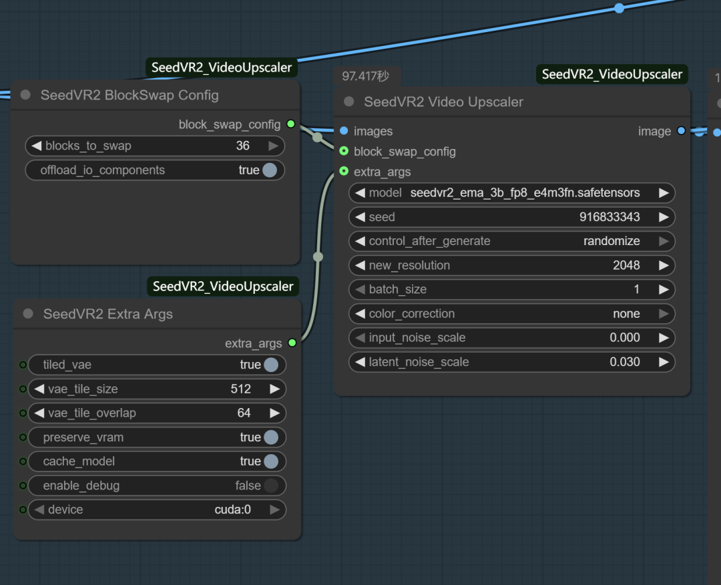This screenshot has width=721, height=585.
Task: Increase blocks_to_swap value
Action: click(274, 146)
